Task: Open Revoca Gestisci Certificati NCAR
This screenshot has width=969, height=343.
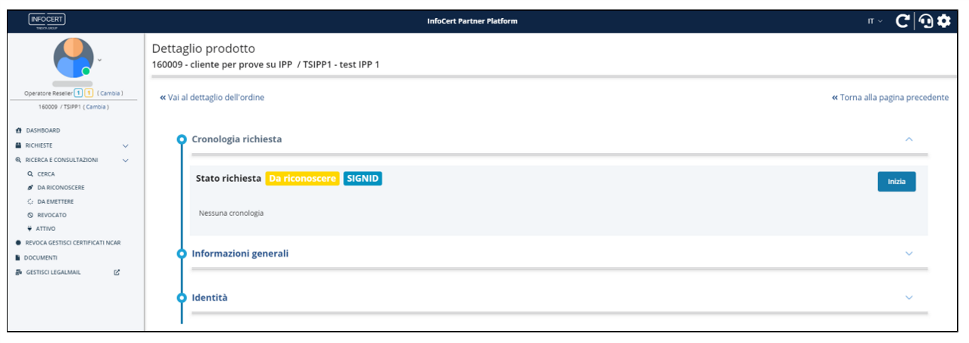Action: tap(72, 243)
